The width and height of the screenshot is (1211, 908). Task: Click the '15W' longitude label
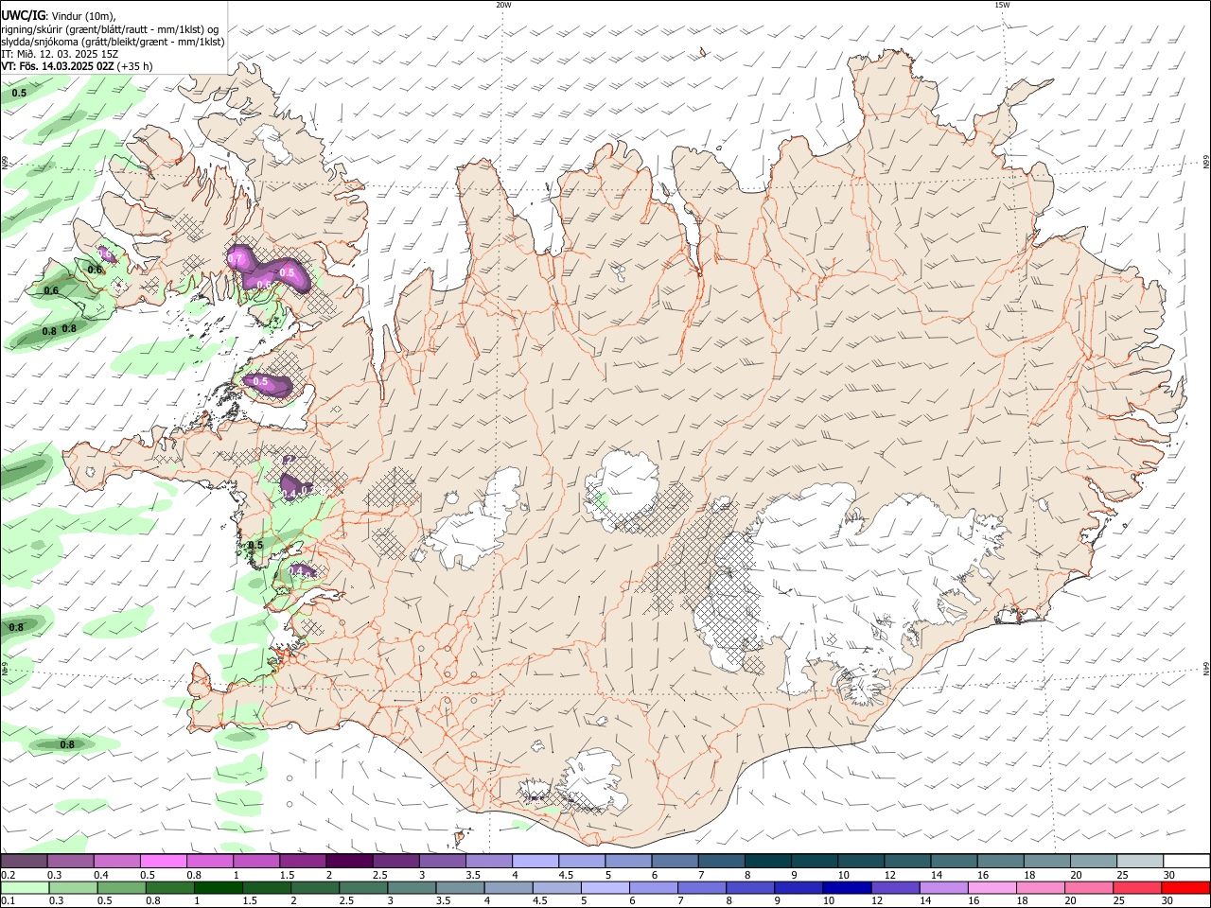tap(1002, 5)
